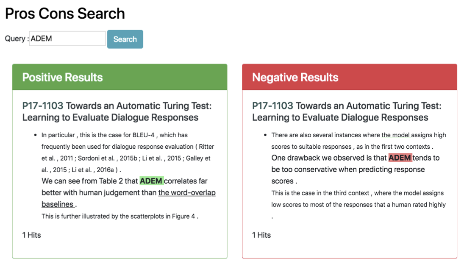Click '1 Hits' under Negative Results
Viewport: 464px width, 264px height.
(261, 235)
